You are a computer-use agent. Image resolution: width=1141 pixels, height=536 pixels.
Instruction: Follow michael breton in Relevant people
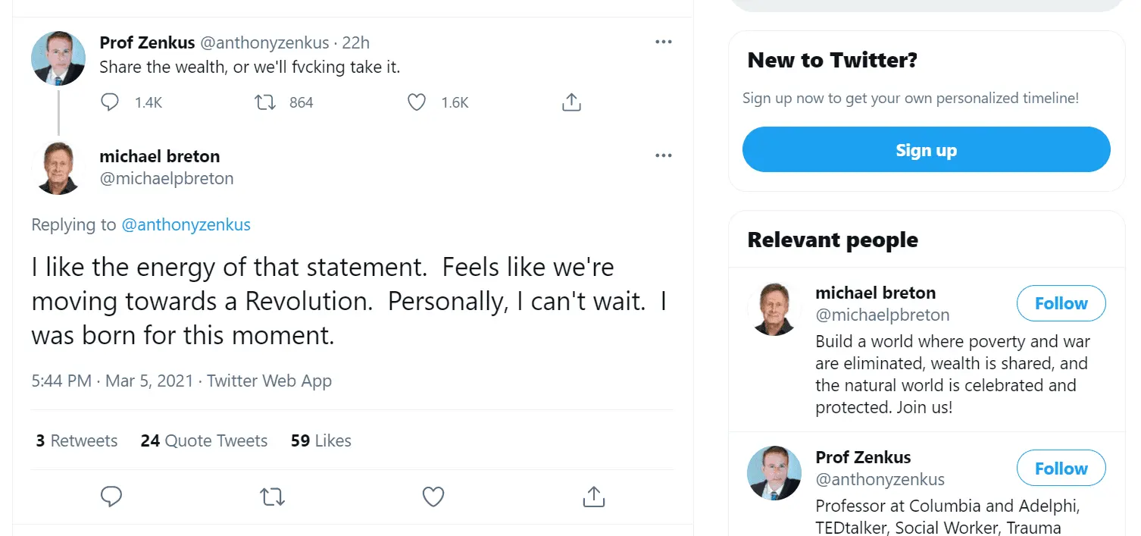1061,303
